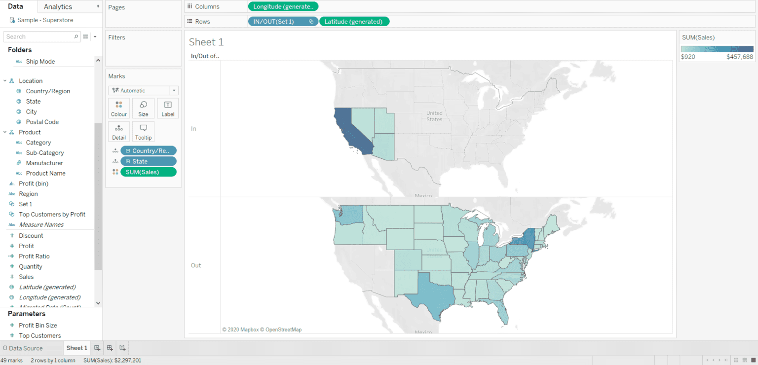758x365 pixels.
Task: Open the Colour marks card
Action: point(118,108)
